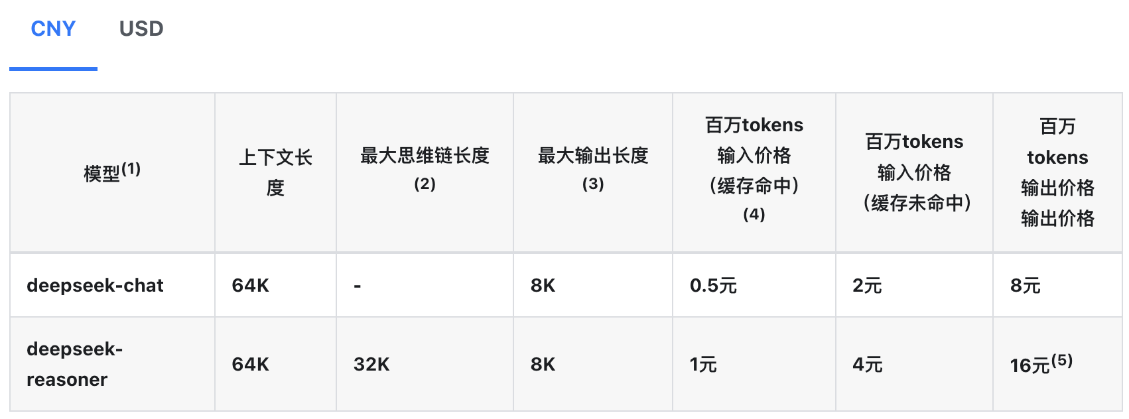Switch to the USD pricing tab
The height and width of the screenshot is (419, 1129).
pyautogui.click(x=141, y=29)
